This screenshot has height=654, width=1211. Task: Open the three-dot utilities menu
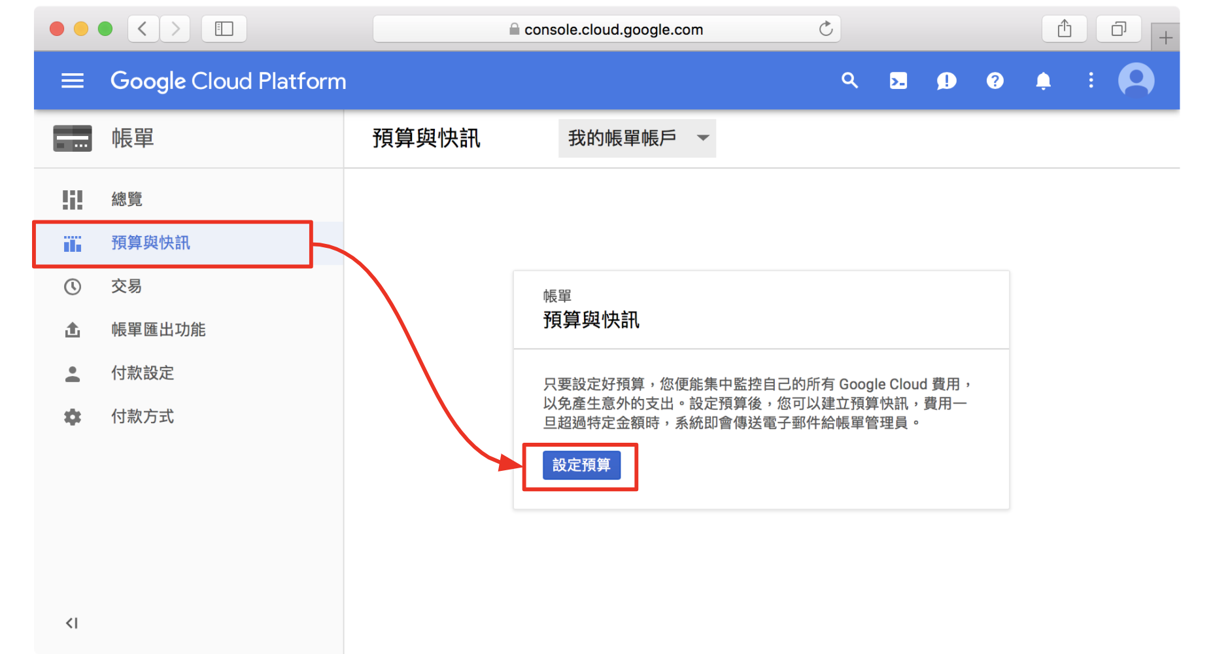coord(1091,80)
